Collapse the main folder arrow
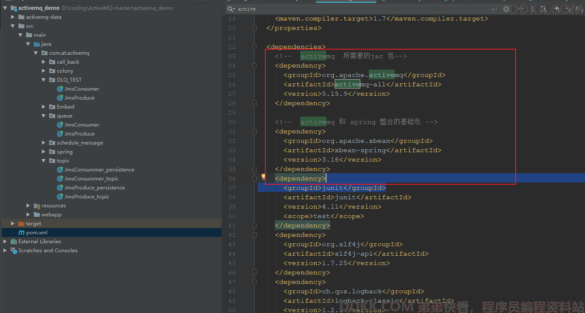 (21, 35)
